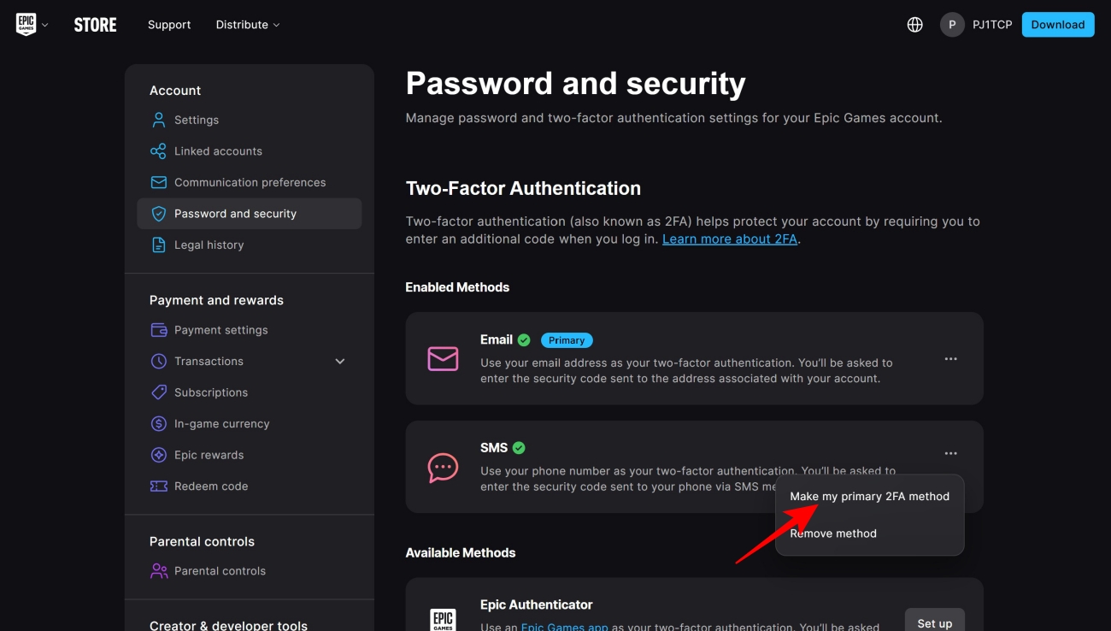Open Payment settings
Screen dimensions: 1111x631
[x=249, y=330]
